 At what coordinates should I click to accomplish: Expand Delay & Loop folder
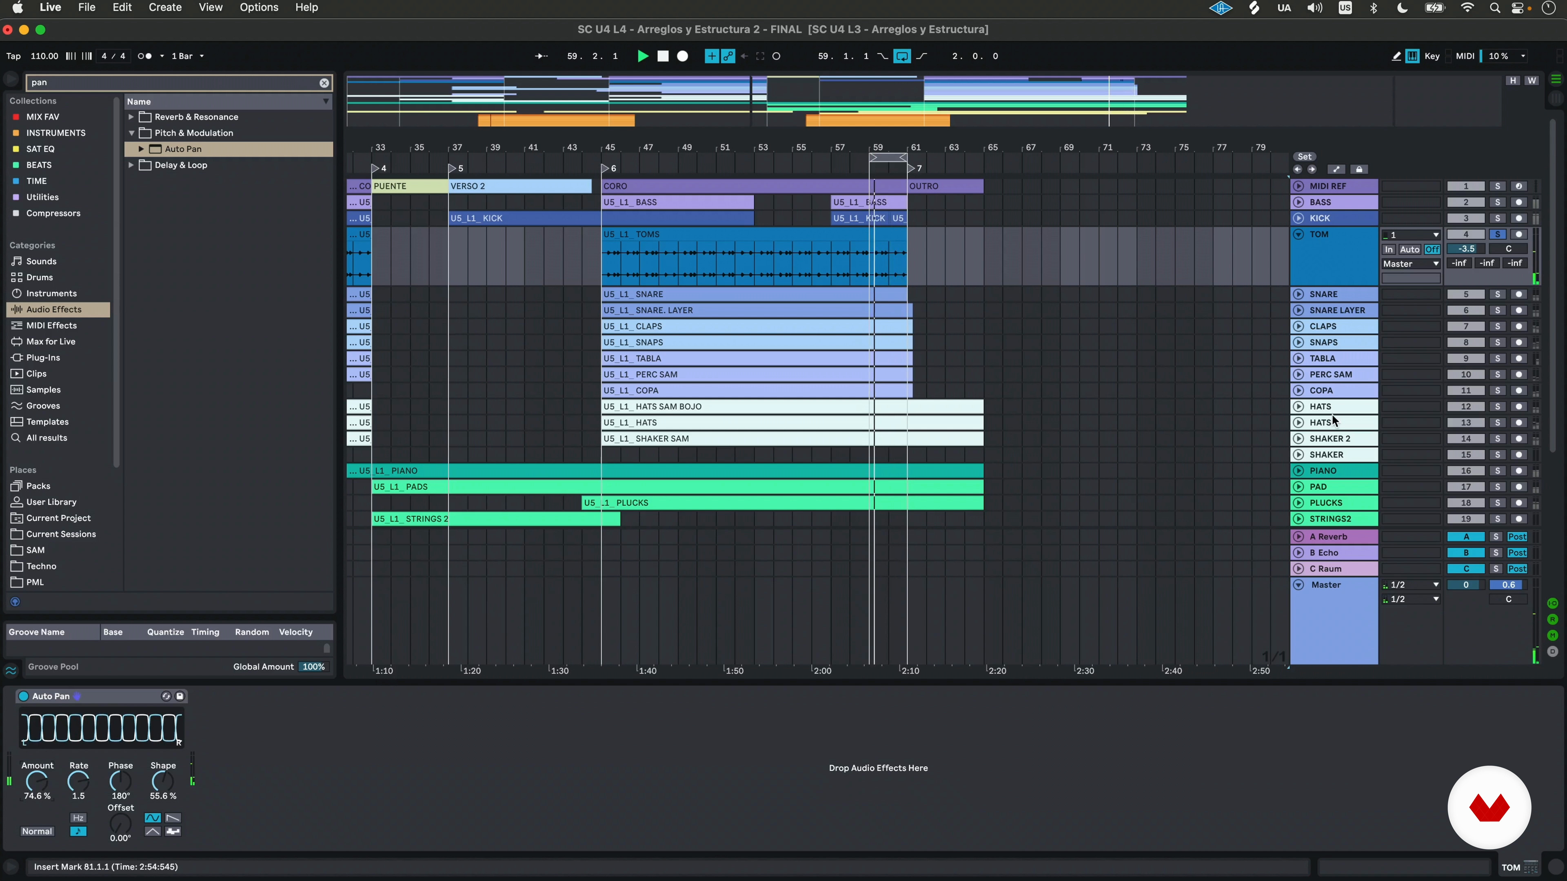tap(131, 165)
